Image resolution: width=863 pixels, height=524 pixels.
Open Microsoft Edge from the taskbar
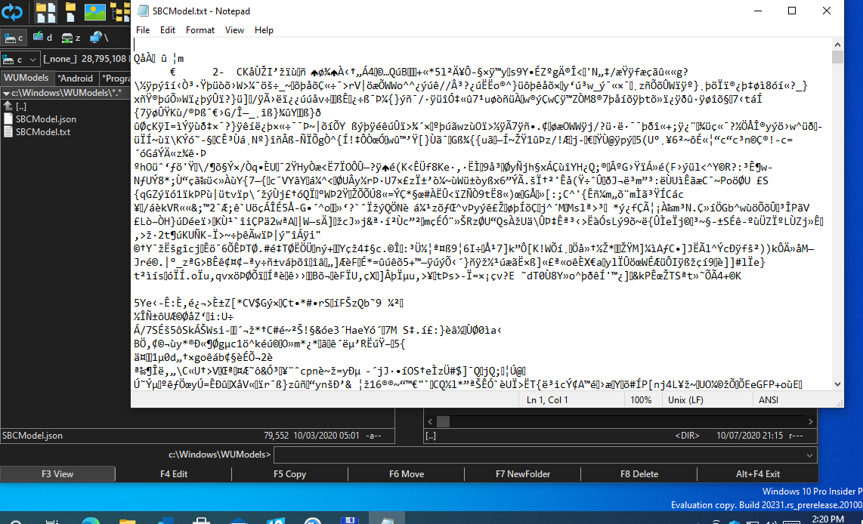[x=91, y=520]
